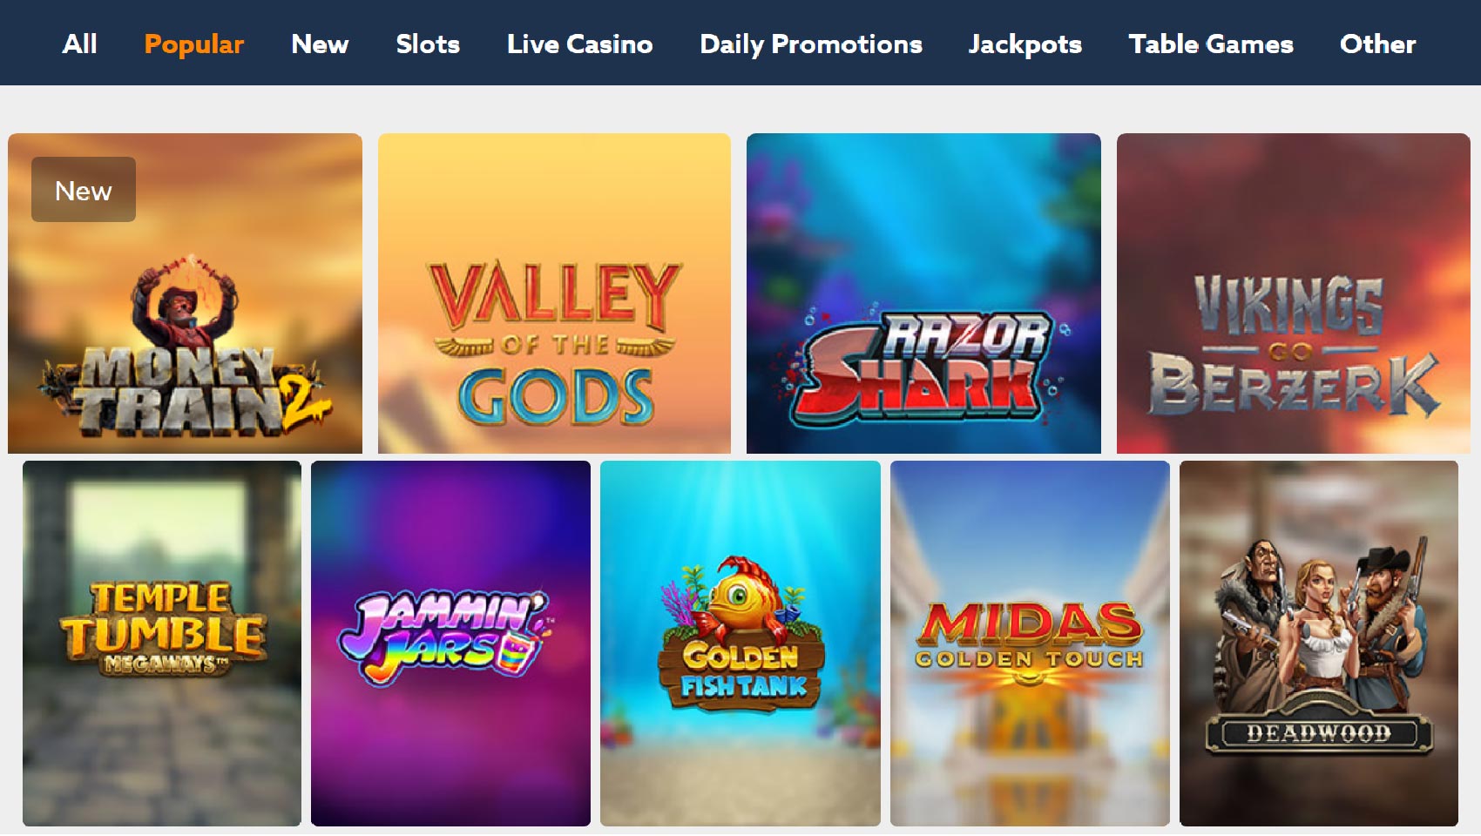
Task: Open the Golden Fish Tank game
Action: (740, 644)
